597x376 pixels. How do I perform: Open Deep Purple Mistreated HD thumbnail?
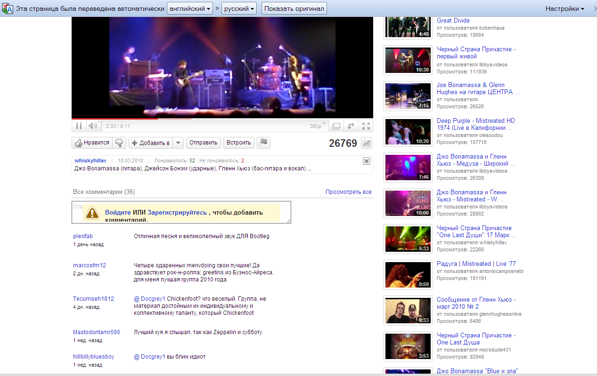pos(408,132)
